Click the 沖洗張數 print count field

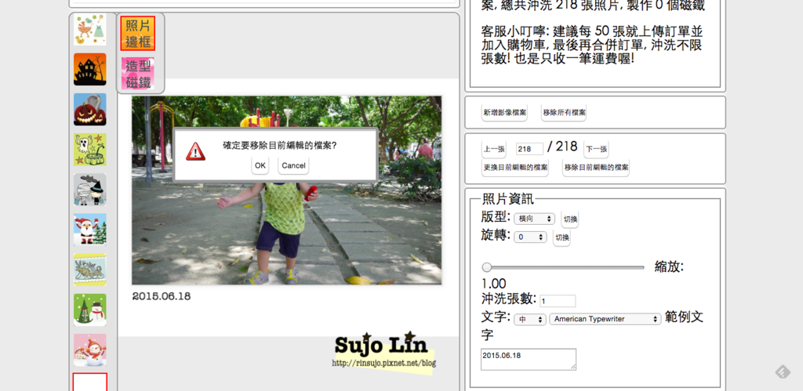(558, 301)
